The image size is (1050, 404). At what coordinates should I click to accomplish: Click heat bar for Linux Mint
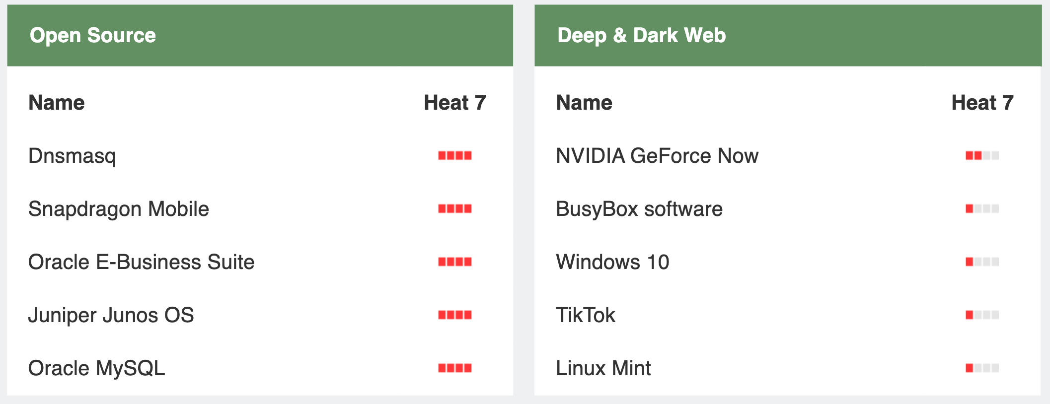tap(982, 368)
